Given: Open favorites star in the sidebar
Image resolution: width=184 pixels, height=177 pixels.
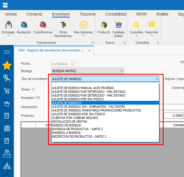Looking at the screenshot, I should click(7, 66).
